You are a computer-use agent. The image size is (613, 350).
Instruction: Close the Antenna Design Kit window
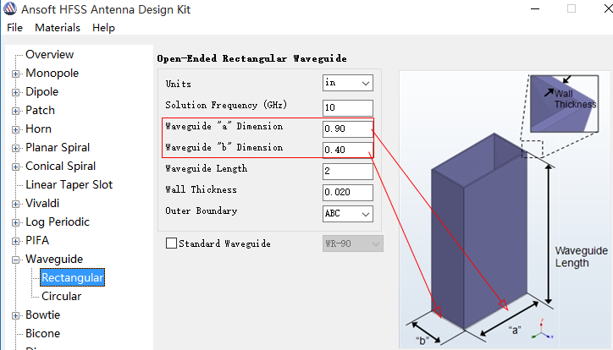point(608,8)
